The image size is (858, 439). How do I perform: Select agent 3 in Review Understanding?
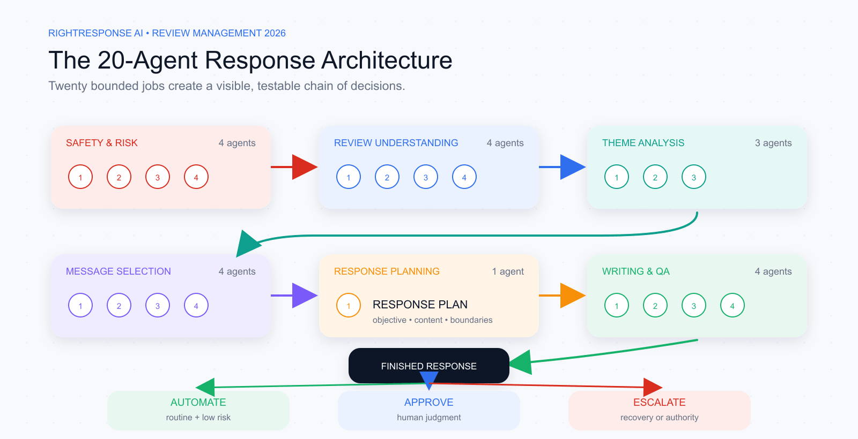[x=426, y=177]
